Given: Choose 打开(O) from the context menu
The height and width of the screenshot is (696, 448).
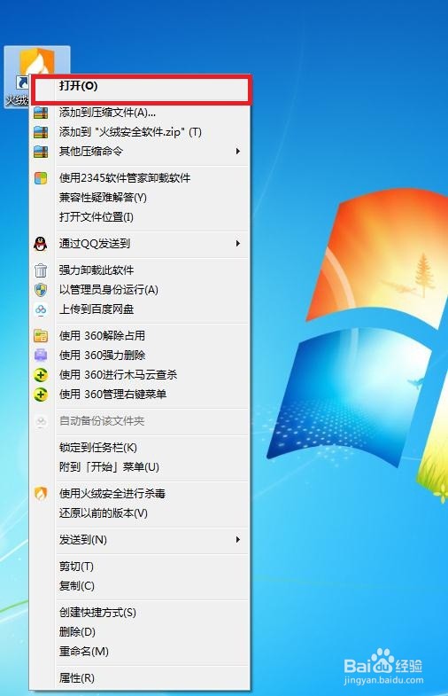Looking at the screenshot, I should [x=140, y=86].
